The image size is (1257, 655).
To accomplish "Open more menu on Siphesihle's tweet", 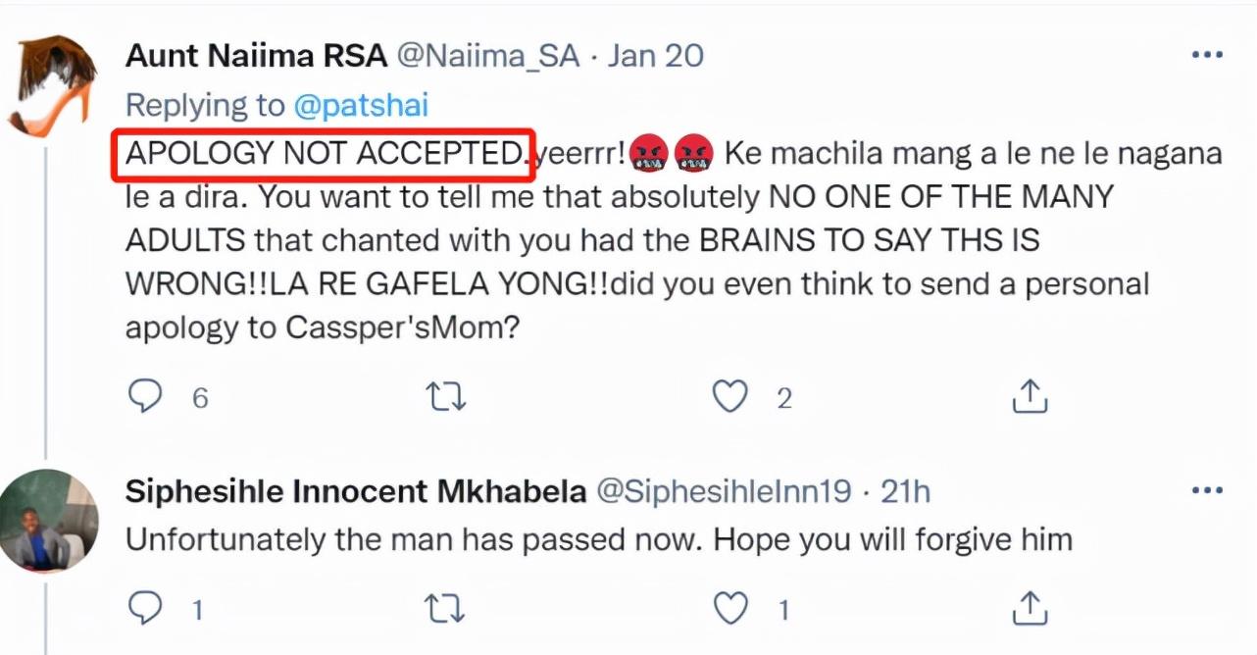I will [x=1207, y=490].
